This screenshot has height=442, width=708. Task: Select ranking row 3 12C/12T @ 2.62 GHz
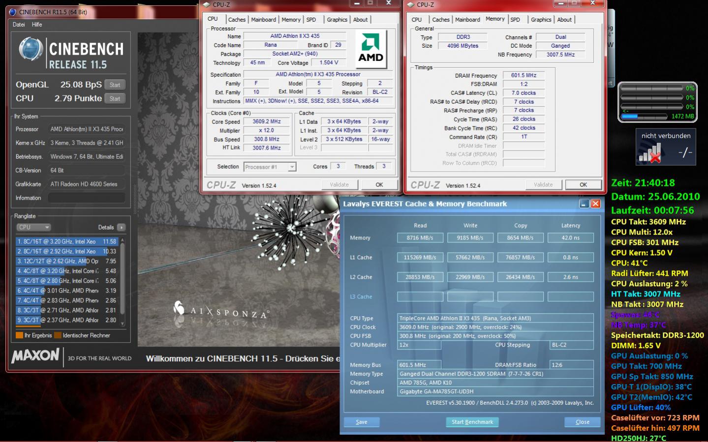67,261
